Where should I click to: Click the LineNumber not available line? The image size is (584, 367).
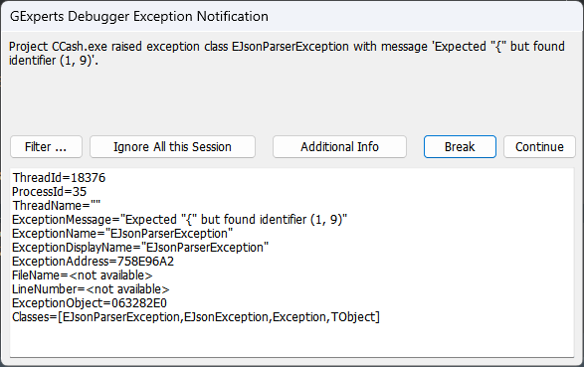[91, 289]
